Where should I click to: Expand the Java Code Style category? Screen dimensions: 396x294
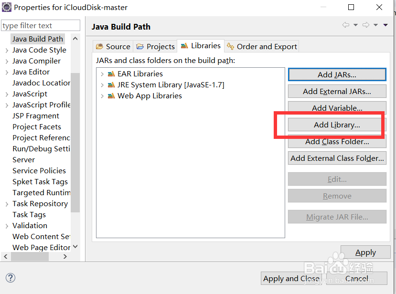tap(7, 50)
